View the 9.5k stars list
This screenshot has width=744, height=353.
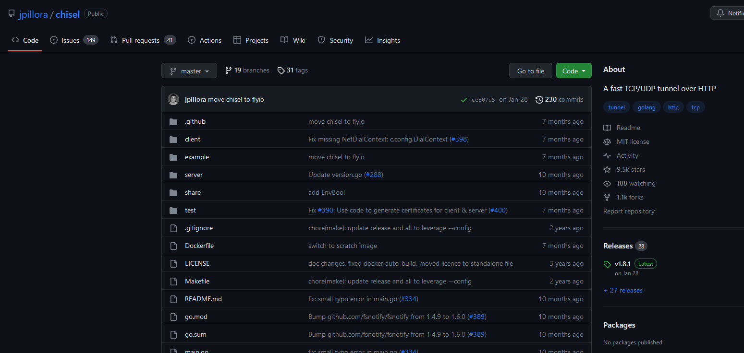click(624, 170)
